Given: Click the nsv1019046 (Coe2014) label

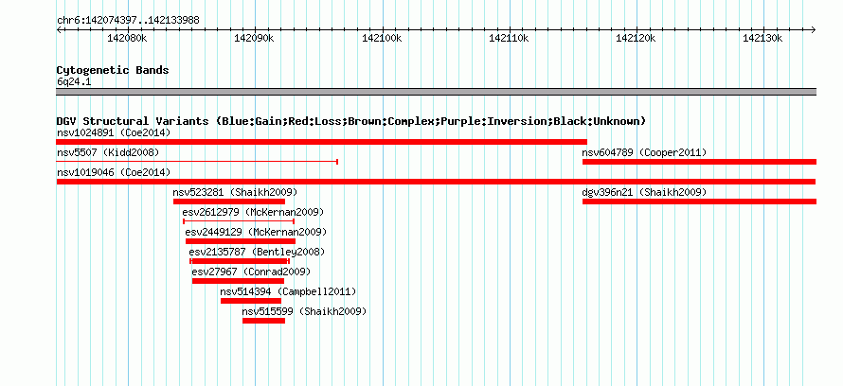Looking at the screenshot, I should pyautogui.click(x=114, y=172).
